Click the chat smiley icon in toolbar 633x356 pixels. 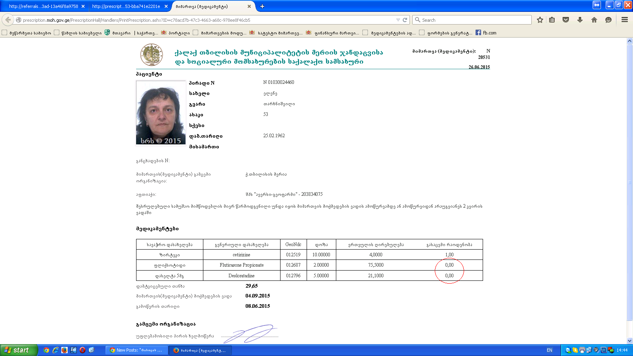[x=608, y=20]
